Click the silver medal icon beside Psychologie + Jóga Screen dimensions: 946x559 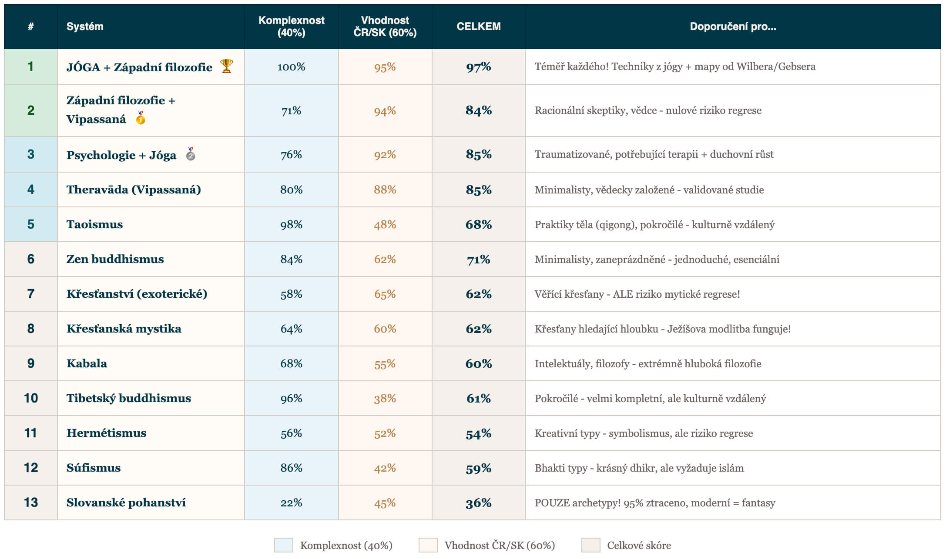pyautogui.click(x=191, y=154)
